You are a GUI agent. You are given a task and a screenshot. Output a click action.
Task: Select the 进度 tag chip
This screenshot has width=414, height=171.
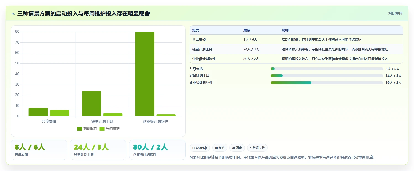click(x=237, y=148)
